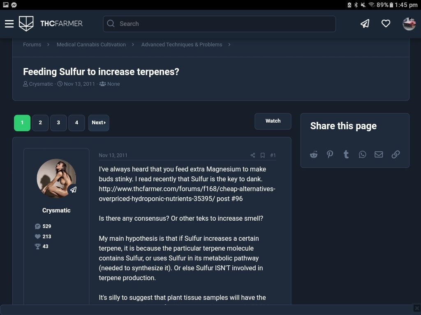Share this page via WhatsApp

[362, 155]
